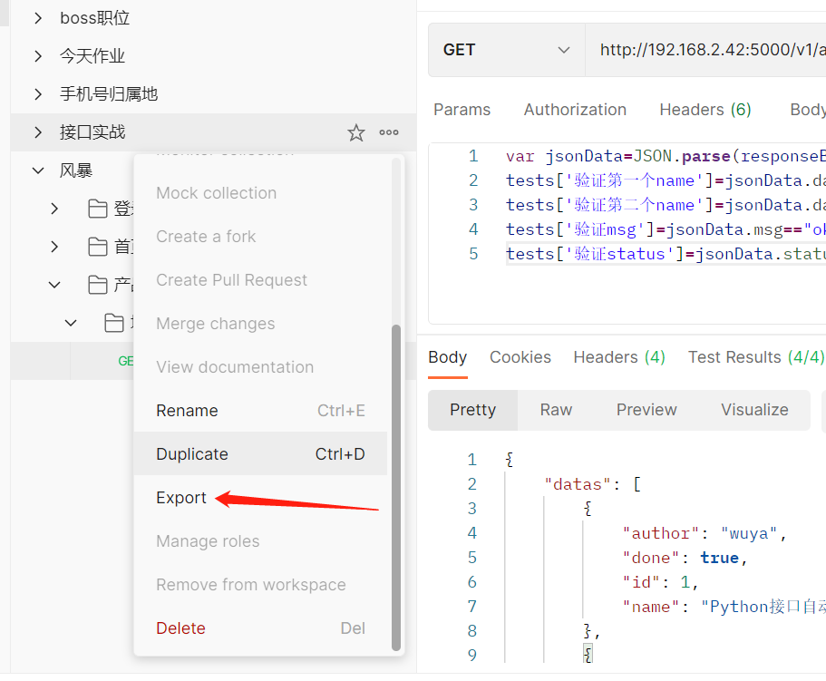Select Duplicate in the context menu
The image size is (826, 681).
192,454
